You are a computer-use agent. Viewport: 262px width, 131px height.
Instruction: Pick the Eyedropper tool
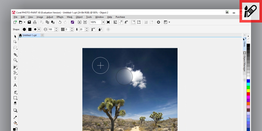tap(15, 117)
